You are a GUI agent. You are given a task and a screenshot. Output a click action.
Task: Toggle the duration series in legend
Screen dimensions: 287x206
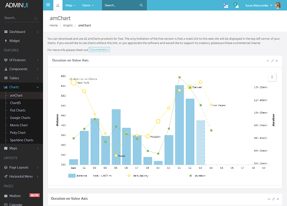[x=190, y=175]
